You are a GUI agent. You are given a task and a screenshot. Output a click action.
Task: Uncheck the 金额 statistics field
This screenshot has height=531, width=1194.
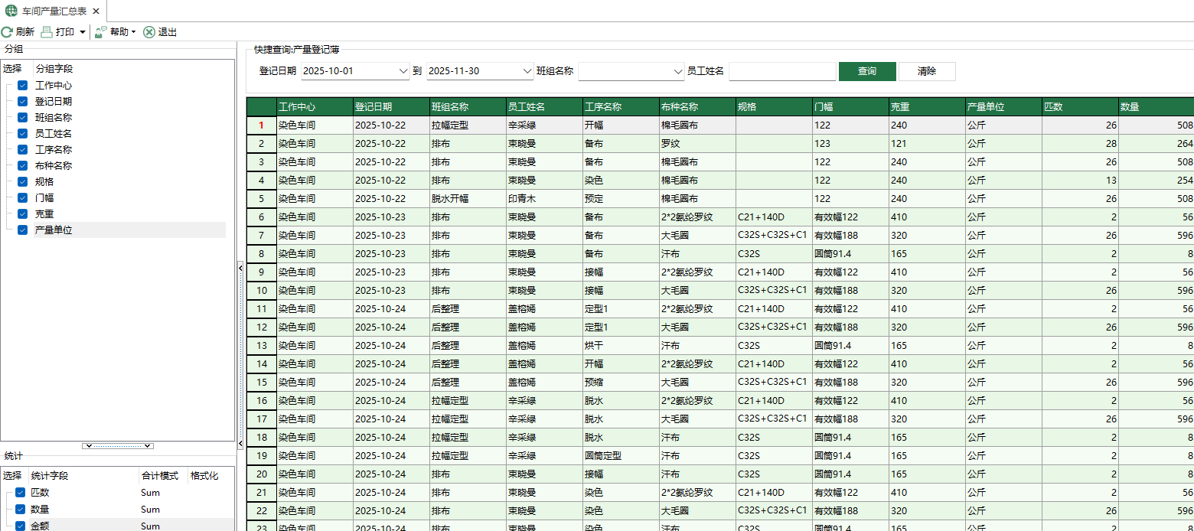(x=19, y=525)
